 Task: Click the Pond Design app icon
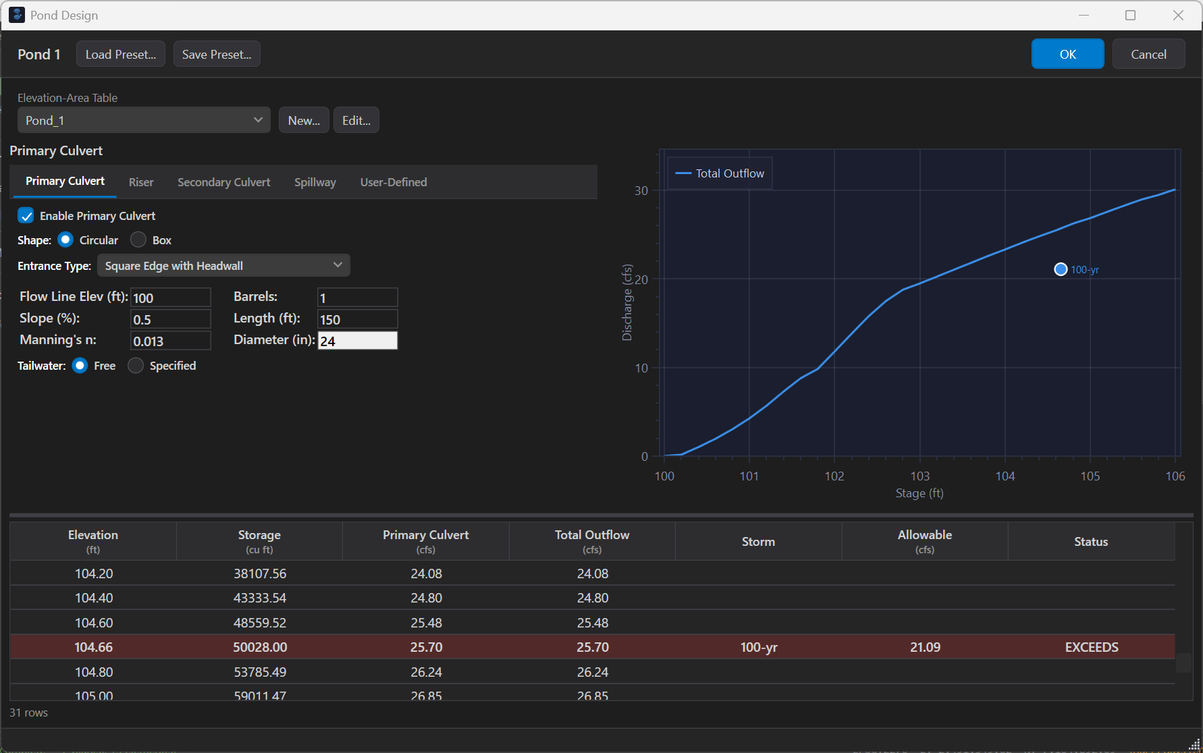[17, 15]
